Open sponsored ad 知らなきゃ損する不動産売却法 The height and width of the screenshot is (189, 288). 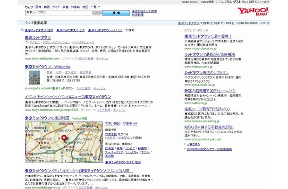click(x=209, y=127)
